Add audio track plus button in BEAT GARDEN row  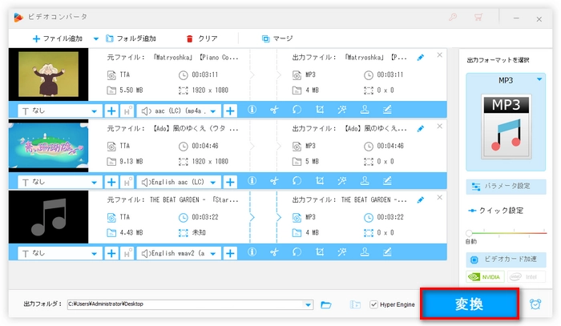pos(230,253)
